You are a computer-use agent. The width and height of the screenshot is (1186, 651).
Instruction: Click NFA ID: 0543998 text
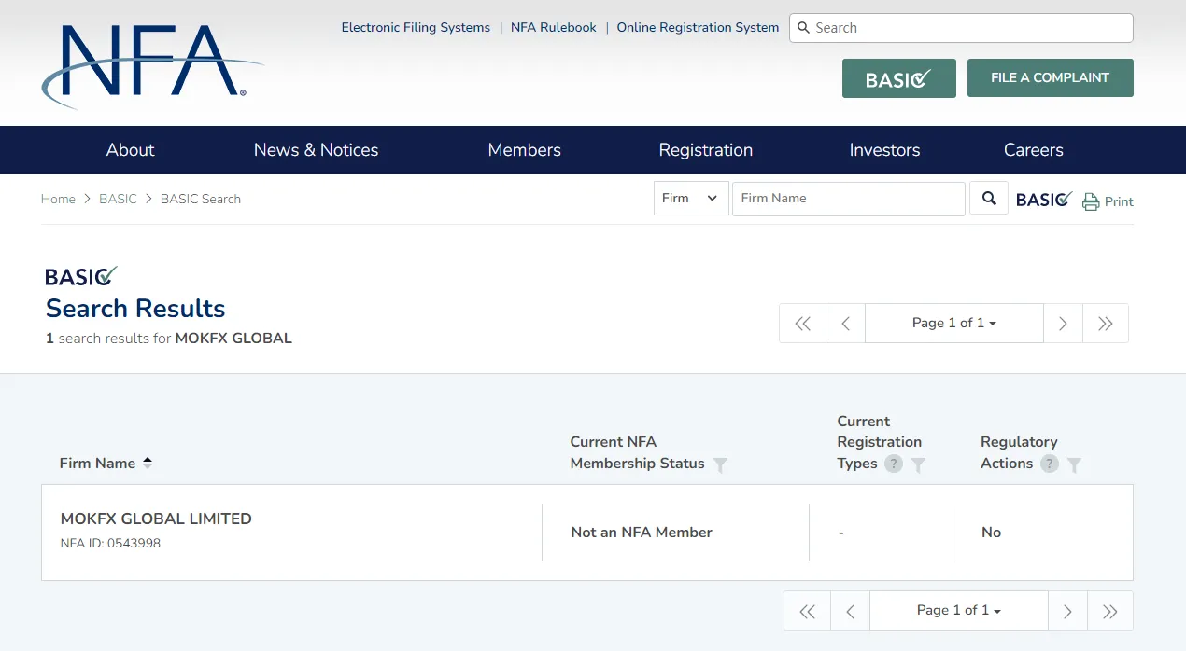(110, 544)
